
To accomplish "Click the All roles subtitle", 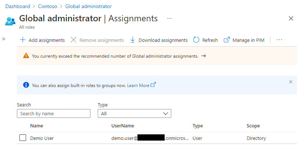I will pyautogui.click(x=27, y=27).
